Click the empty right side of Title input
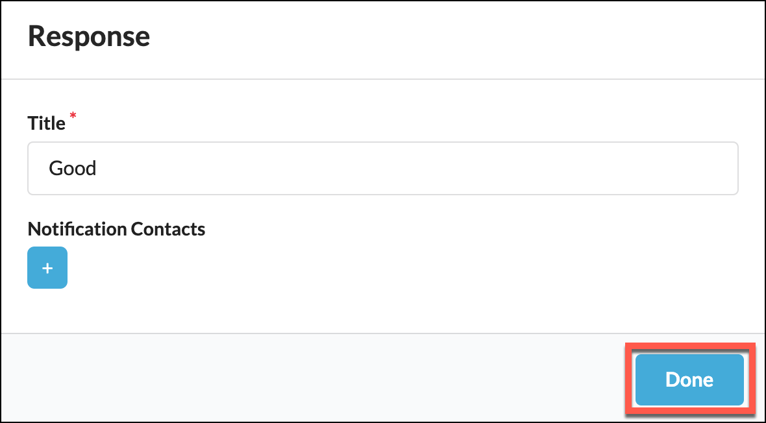The width and height of the screenshot is (766, 423). coord(584,169)
